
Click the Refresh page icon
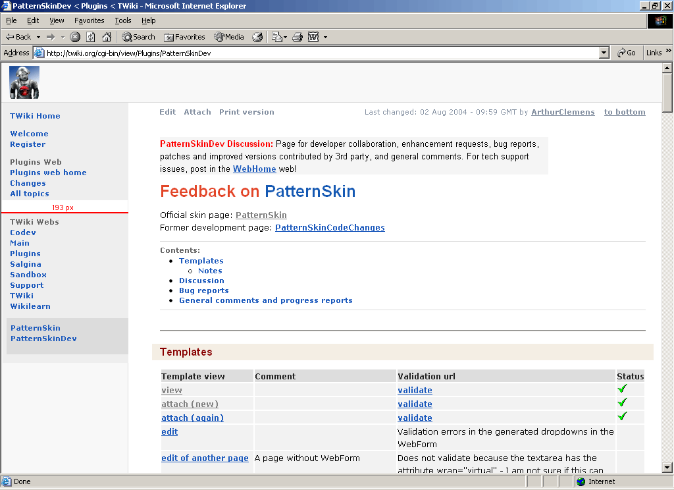91,37
